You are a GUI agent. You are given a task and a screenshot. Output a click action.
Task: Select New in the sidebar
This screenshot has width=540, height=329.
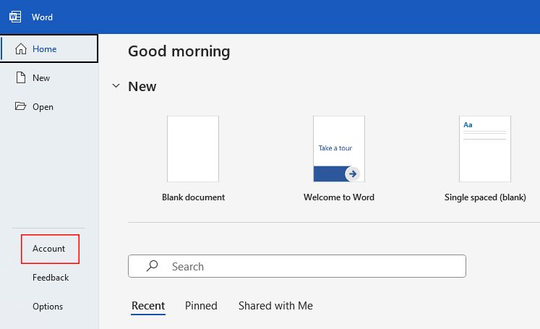pos(49,77)
